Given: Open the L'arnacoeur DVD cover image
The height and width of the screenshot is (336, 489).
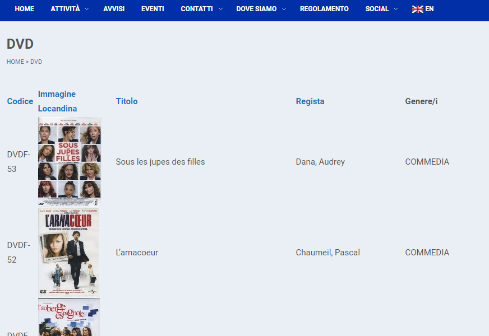Looking at the screenshot, I should 69,253.
